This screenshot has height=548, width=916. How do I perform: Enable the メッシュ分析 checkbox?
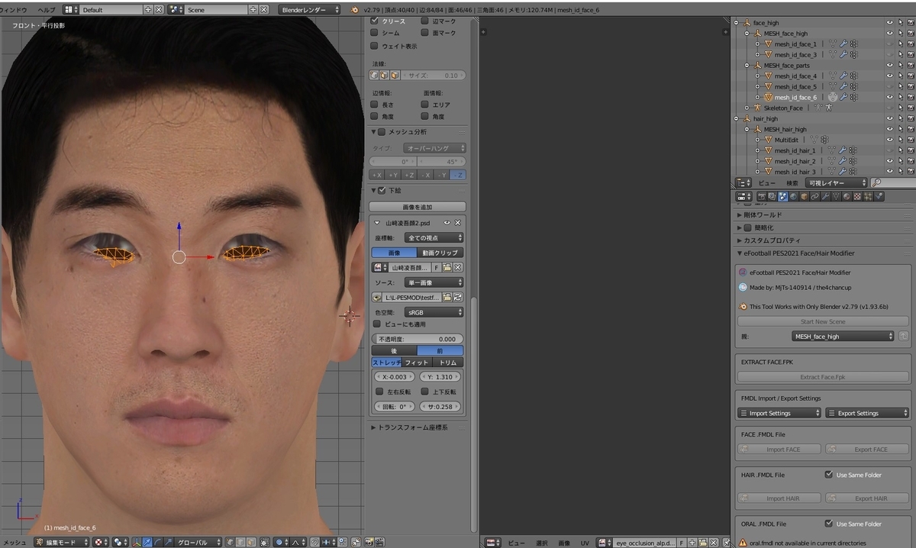(x=382, y=132)
